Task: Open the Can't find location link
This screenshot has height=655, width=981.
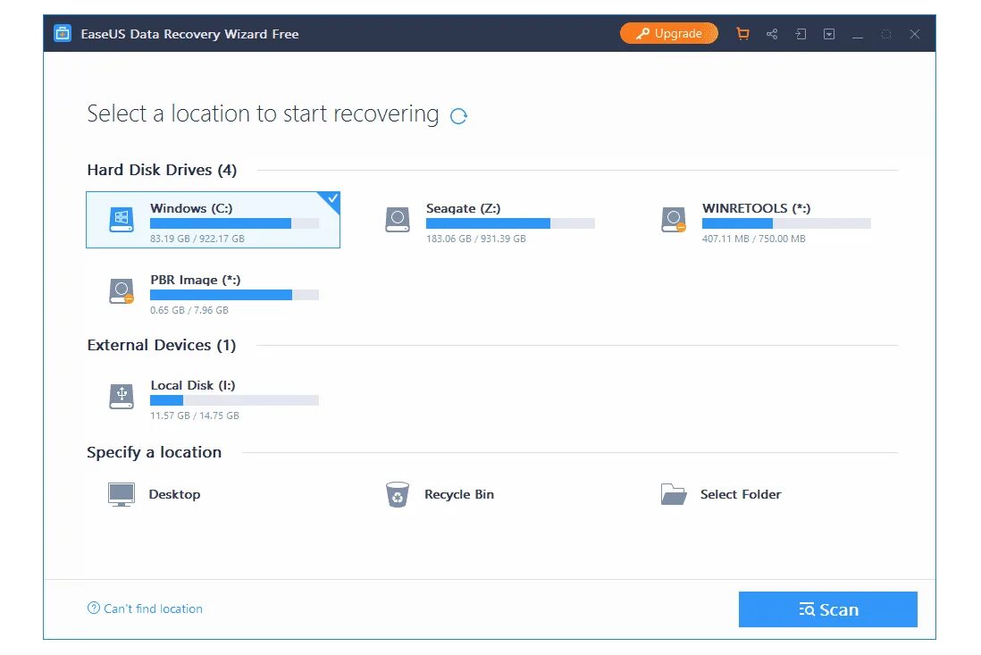Action: (153, 609)
